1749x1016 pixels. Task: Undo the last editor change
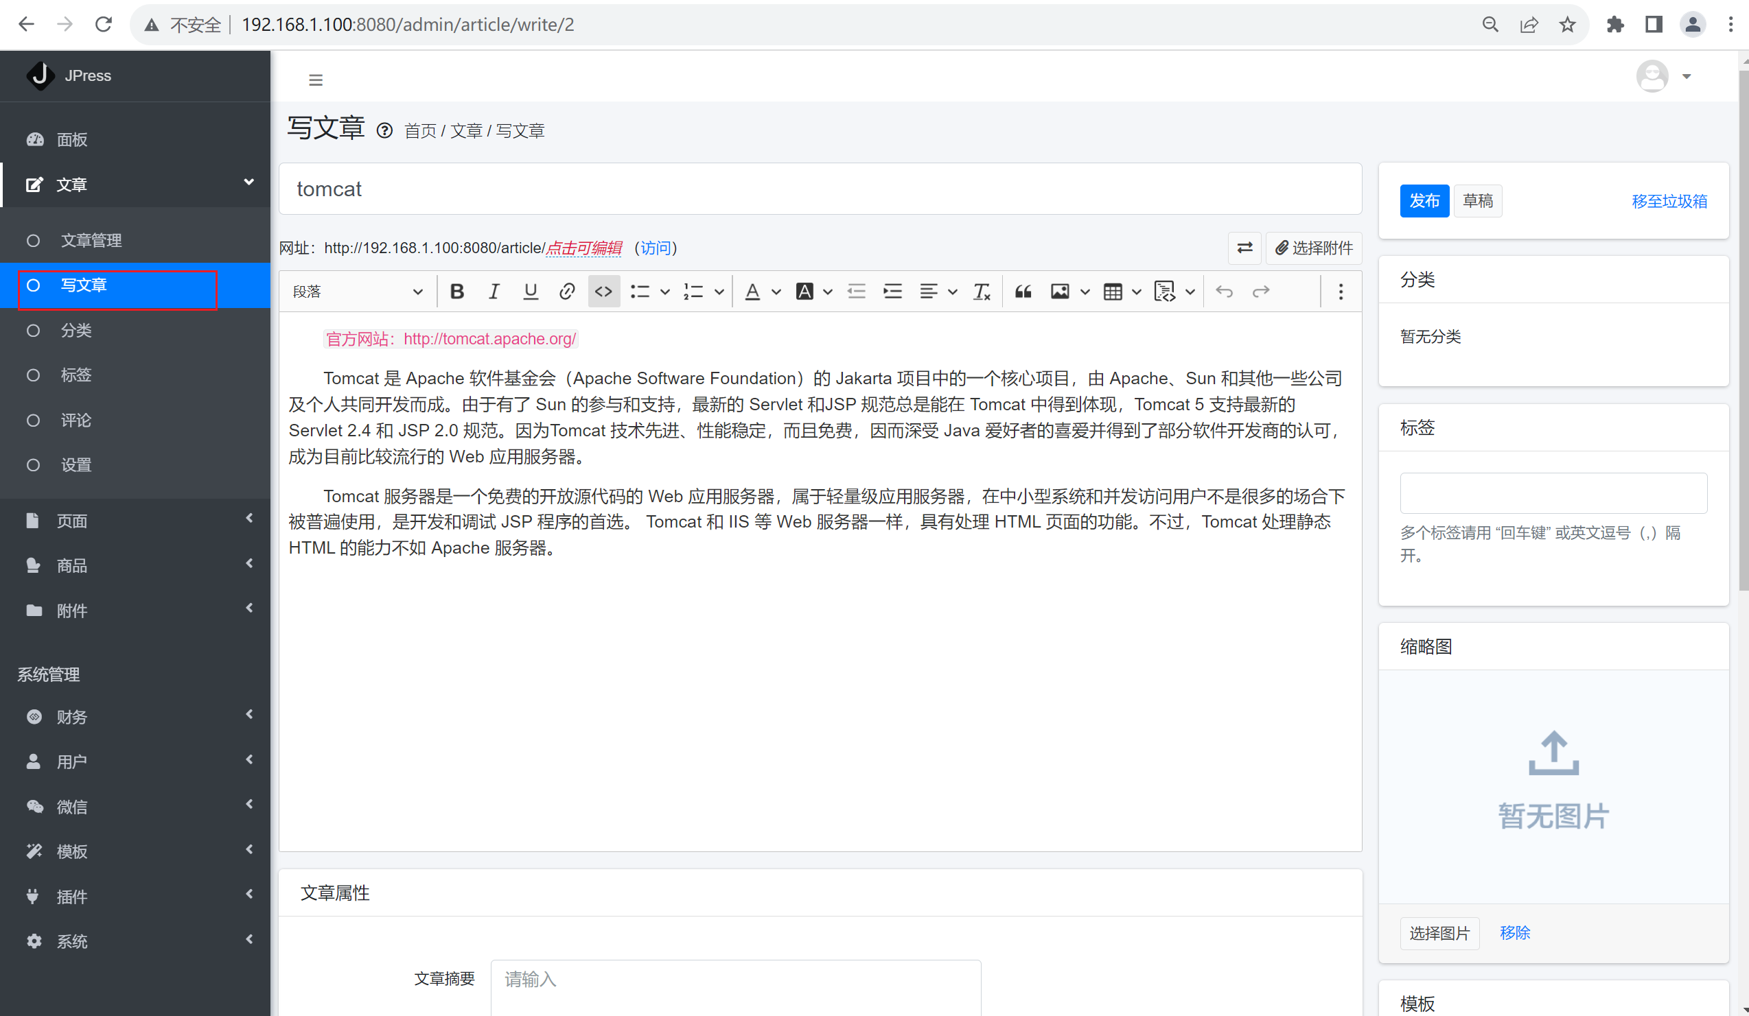point(1225,292)
